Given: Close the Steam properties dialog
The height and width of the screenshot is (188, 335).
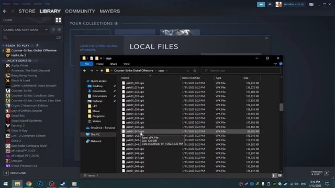Looking at the screenshot, I should [x=266, y=38].
